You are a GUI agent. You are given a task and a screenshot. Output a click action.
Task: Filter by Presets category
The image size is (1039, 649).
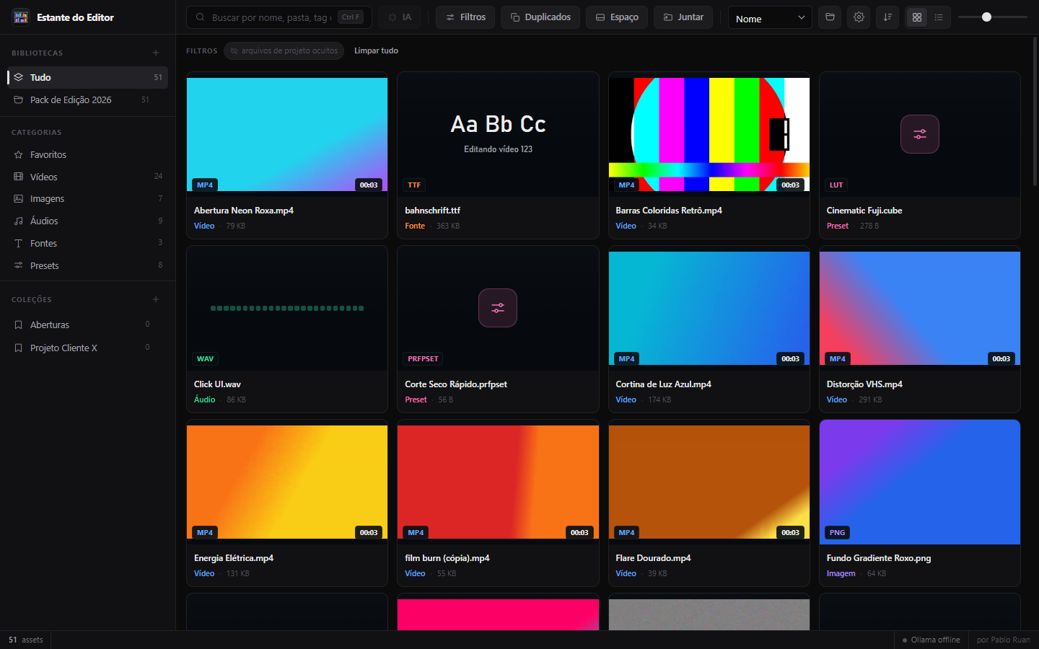pyautogui.click(x=88, y=265)
